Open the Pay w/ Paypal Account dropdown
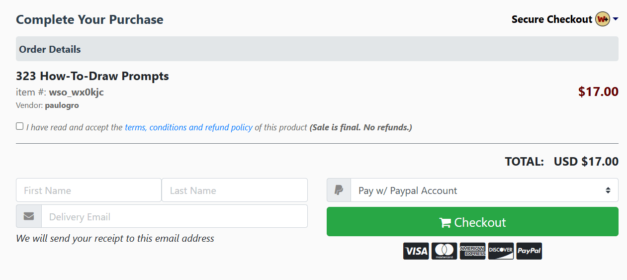Image resolution: width=627 pixels, height=280 pixels. [x=484, y=190]
